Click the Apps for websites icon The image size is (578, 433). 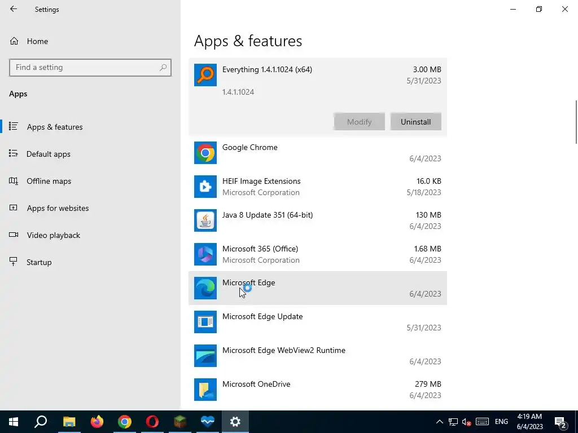14,207
